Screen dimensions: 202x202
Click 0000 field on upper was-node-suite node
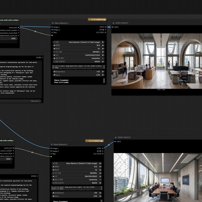point(9,39)
